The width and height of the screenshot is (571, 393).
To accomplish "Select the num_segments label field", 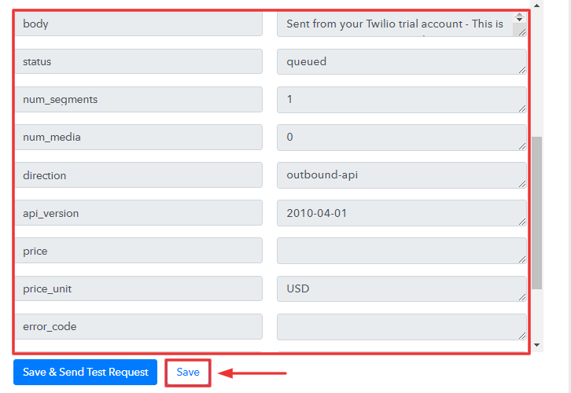I will point(138,99).
